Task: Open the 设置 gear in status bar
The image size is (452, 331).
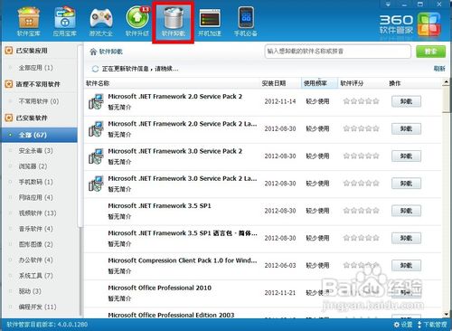Action: [x=403, y=325]
